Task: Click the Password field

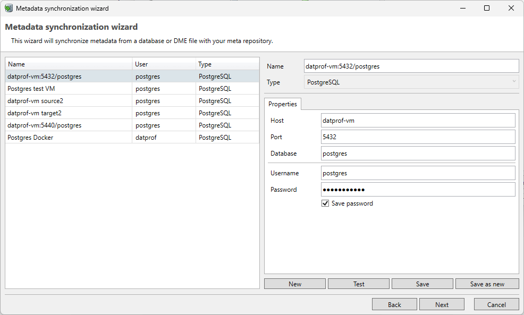Action: (418, 189)
